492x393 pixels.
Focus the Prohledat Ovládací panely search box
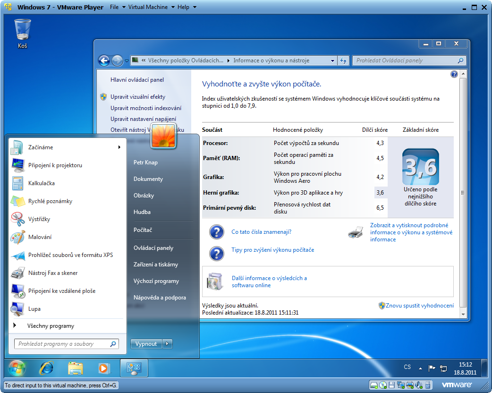(x=409, y=60)
